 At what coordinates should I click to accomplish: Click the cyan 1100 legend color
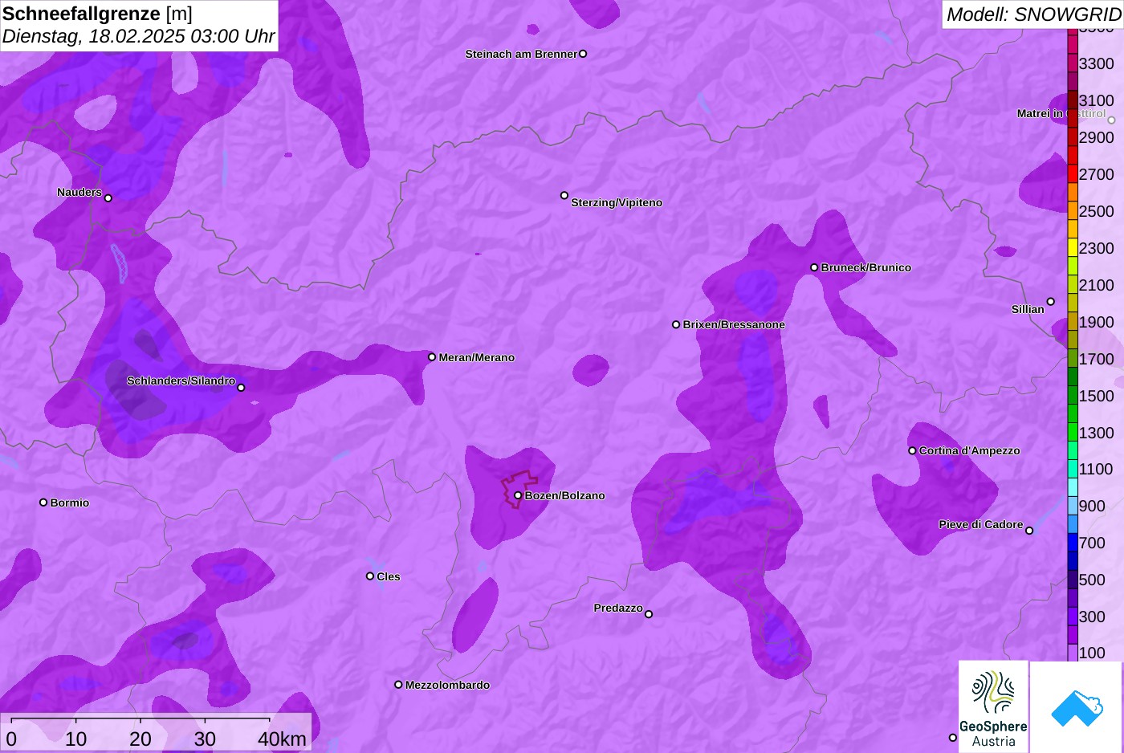[x=1073, y=470]
